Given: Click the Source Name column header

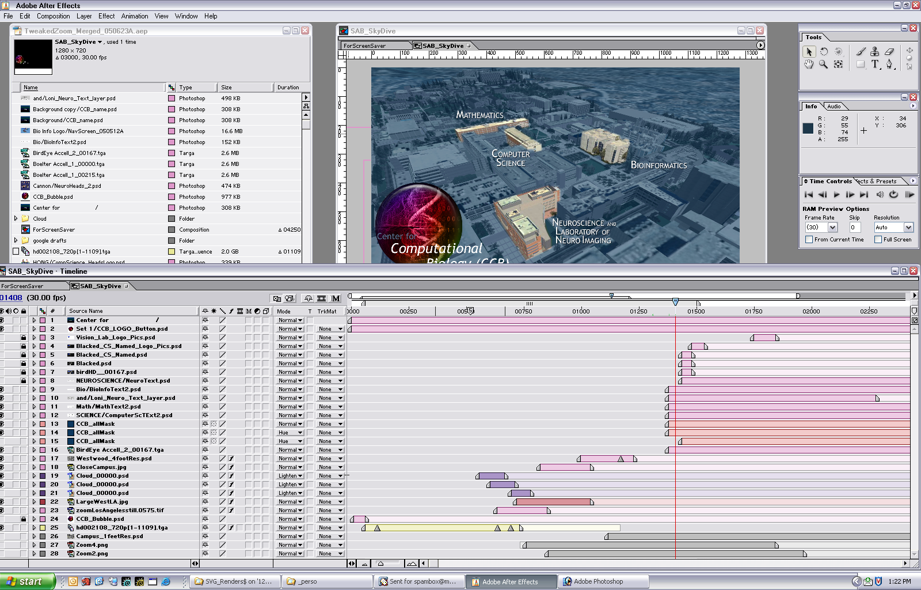Looking at the screenshot, I should (133, 311).
